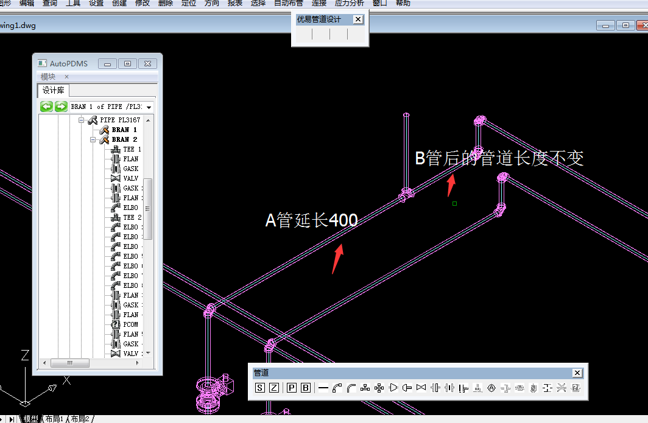
Task: Select the bowtie valve tool in 管道 toolbar
Action: [421, 388]
